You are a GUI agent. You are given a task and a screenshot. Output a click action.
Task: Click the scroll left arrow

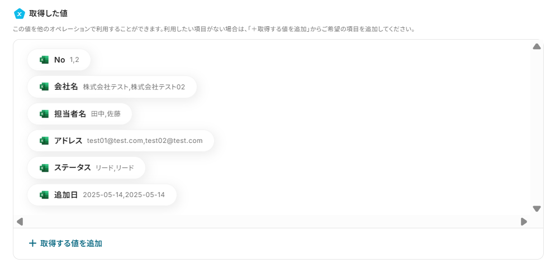pos(20,222)
